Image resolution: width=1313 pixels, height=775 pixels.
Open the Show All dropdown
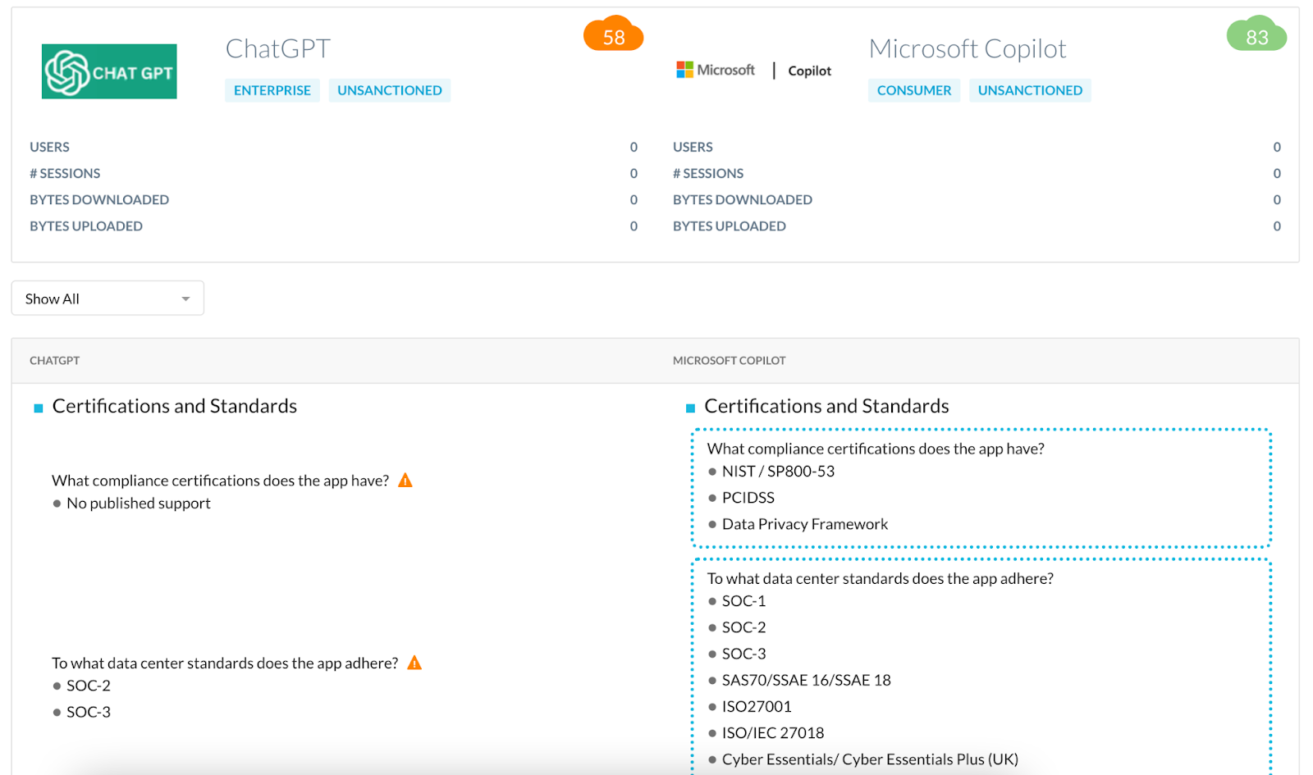(108, 299)
